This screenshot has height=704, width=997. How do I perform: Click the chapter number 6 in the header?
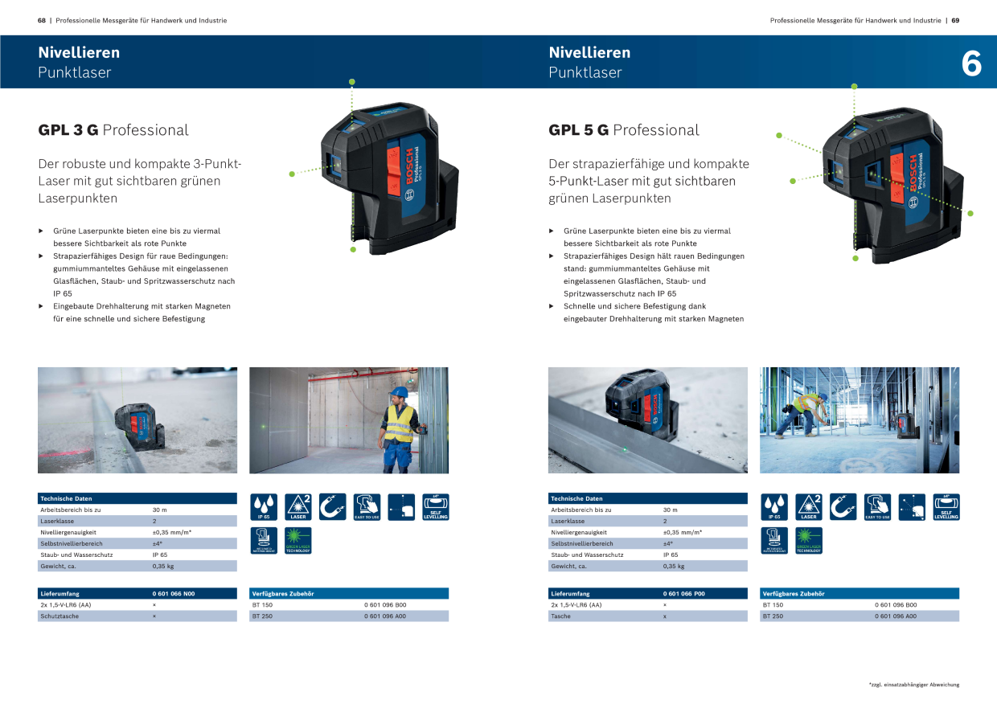click(971, 63)
